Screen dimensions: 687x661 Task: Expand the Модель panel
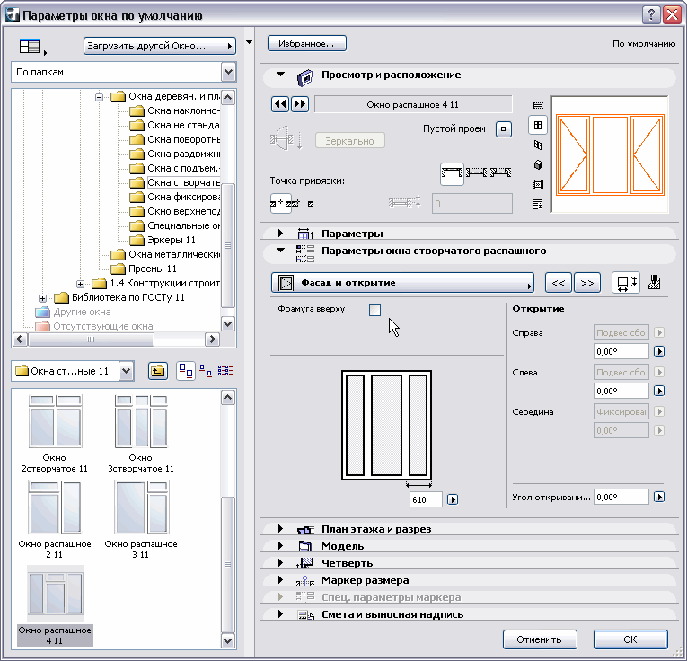(x=281, y=546)
